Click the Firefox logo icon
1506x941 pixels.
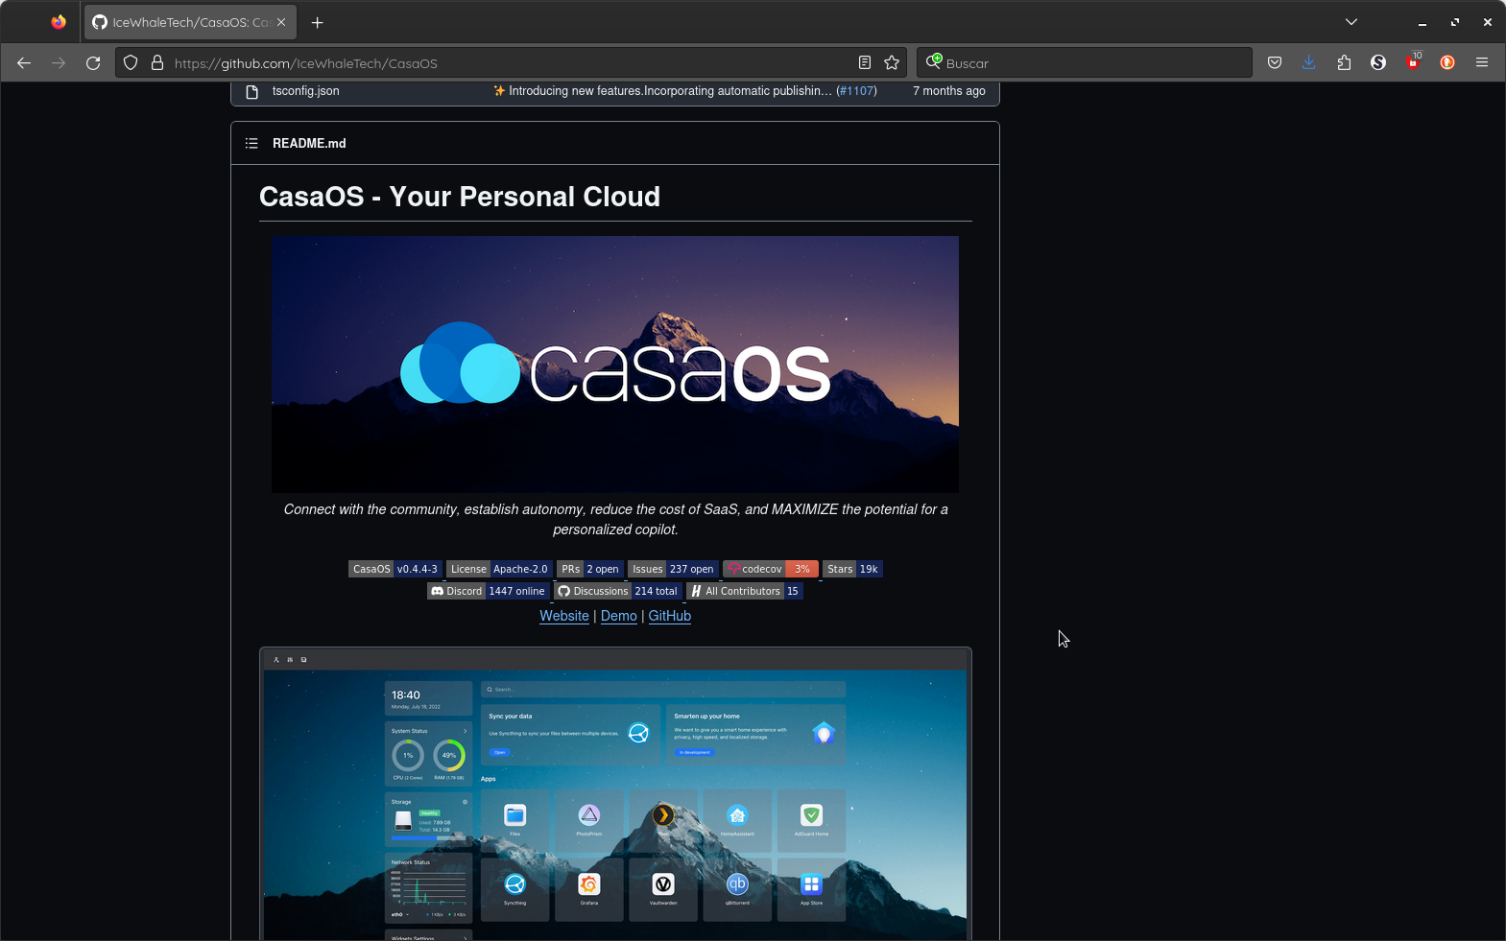tap(59, 22)
